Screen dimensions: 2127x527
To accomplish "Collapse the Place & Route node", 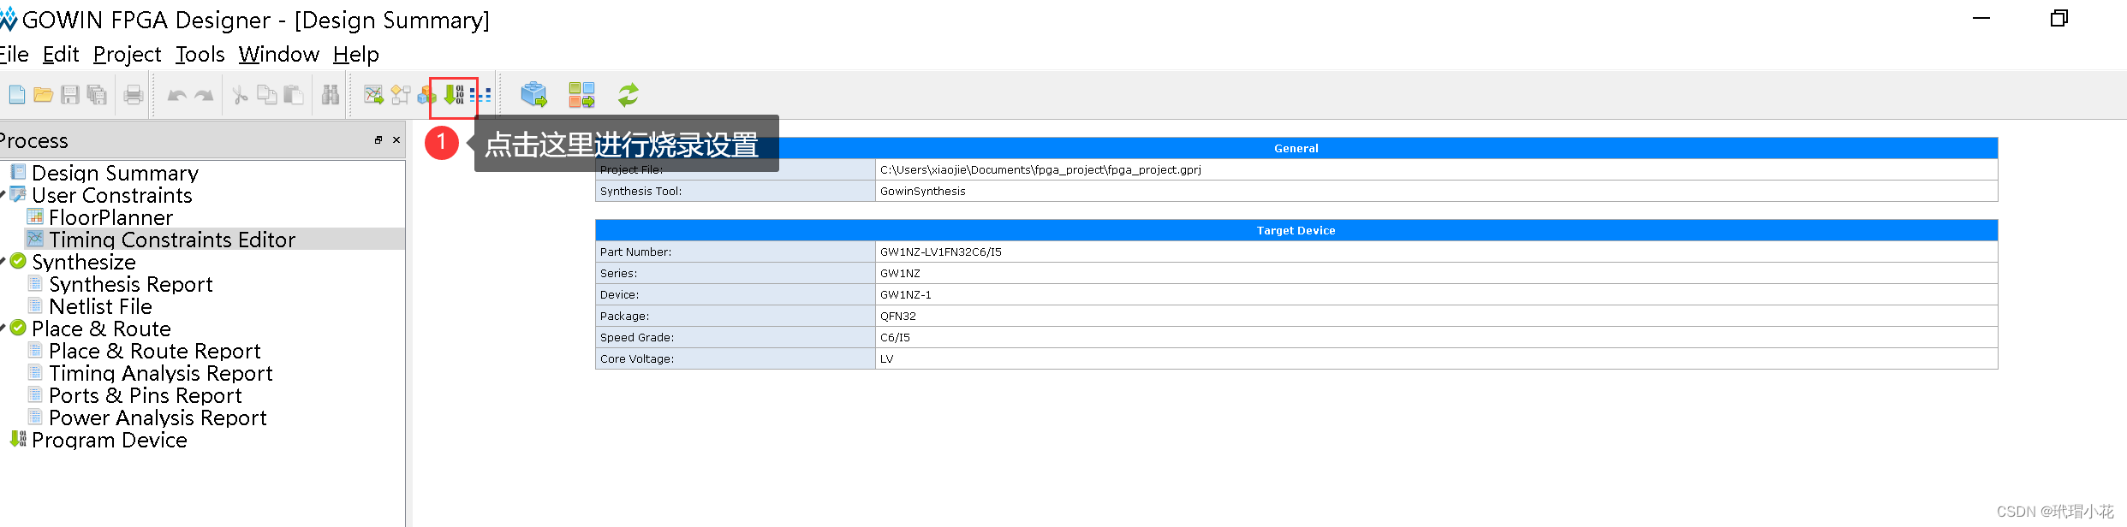I will click(x=3, y=329).
